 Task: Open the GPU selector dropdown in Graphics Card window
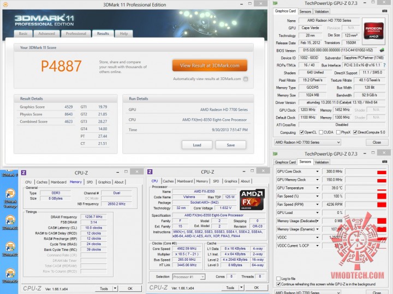point(307,142)
